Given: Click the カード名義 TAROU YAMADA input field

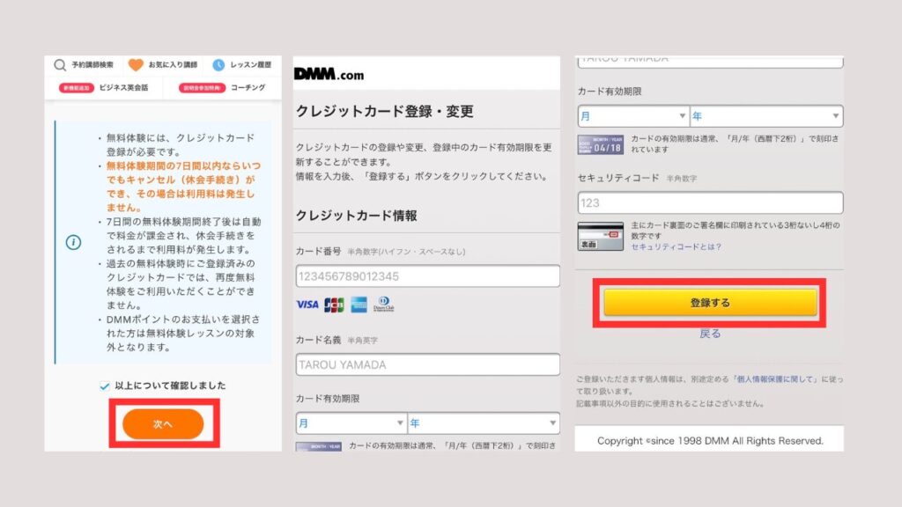Looking at the screenshot, I should (x=427, y=364).
